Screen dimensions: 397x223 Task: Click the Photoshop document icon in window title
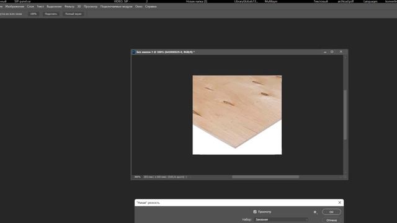pyautogui.click(x=133, y=52)
